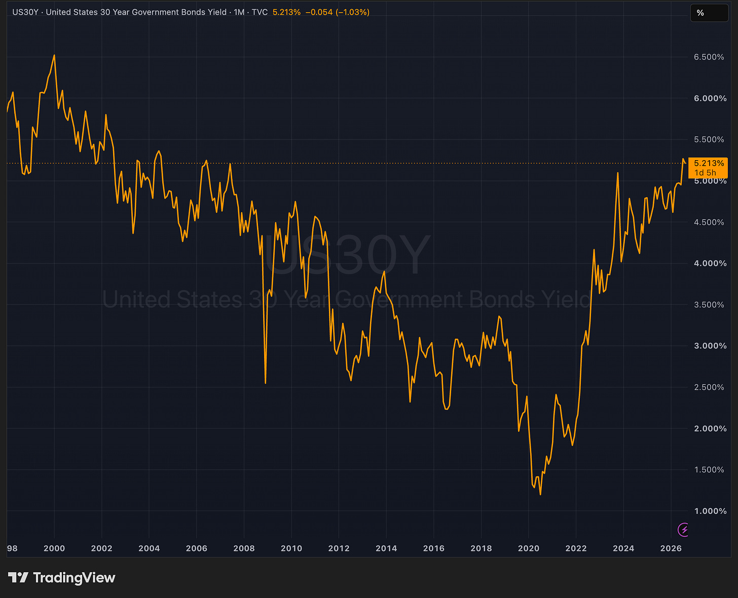This screenshot has height=598, width=738.
Task: Click the 4.500% price axis label
Action: (709, 222)
